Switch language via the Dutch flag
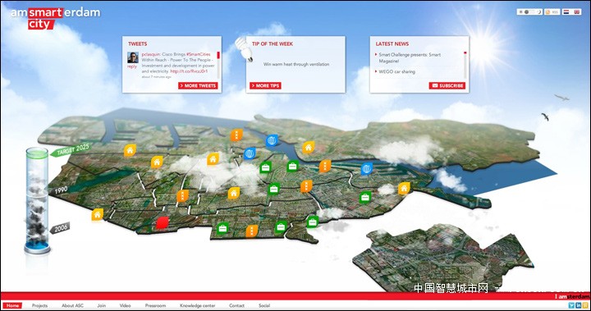591x311 pixels. click(566, 12)
